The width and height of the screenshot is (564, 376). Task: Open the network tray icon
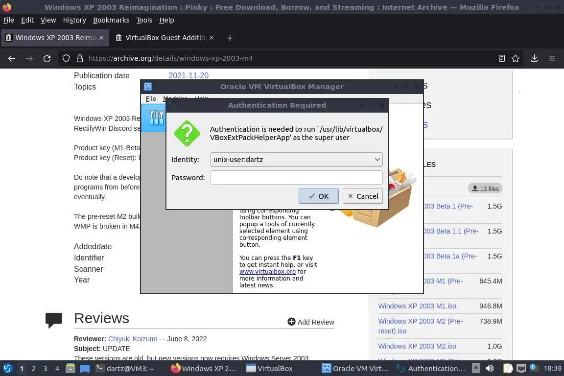(x=521, y=369)
